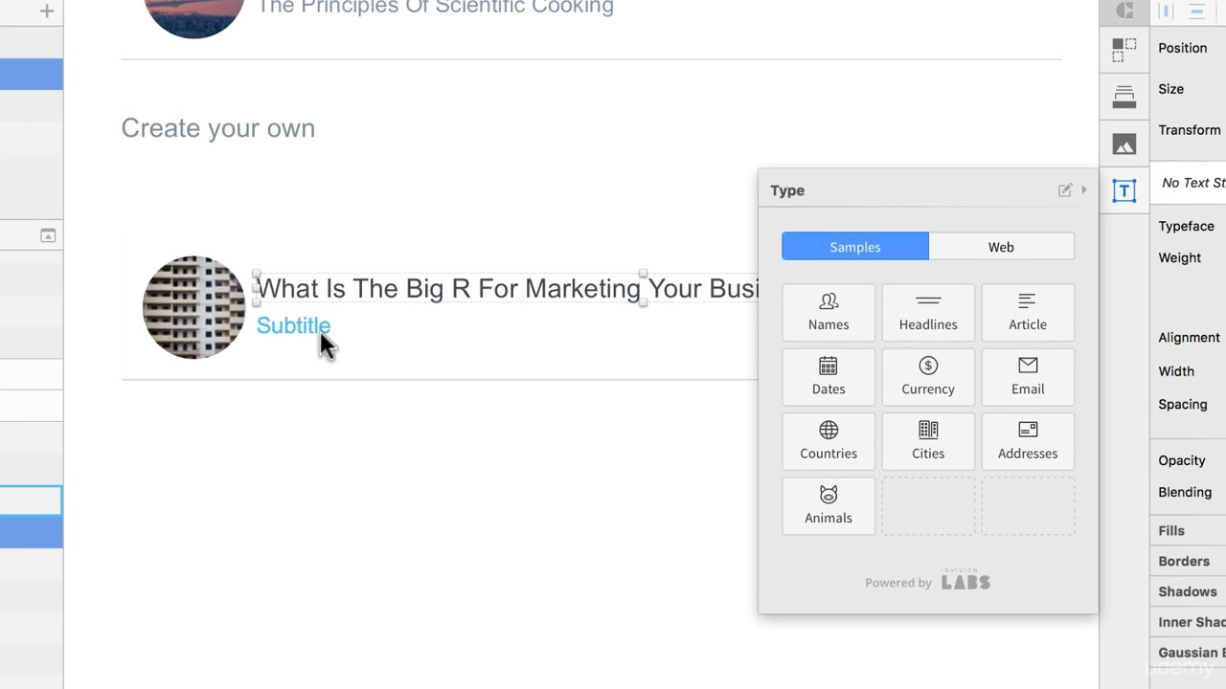Open the Craft Library stack icon
The image size is (1226, 689).
click(x=1124, y=96)
